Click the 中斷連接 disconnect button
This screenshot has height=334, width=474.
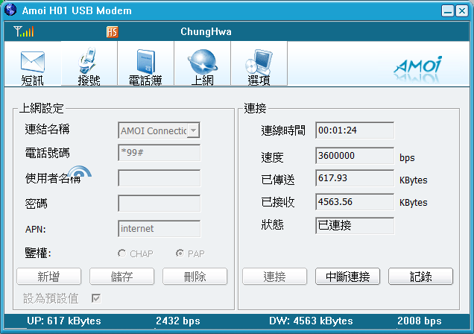pos(347,277)
